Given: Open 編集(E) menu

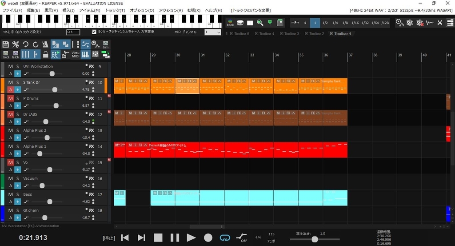Looking at the screenshot, I should pyautogui.click(x=33, y=10).
